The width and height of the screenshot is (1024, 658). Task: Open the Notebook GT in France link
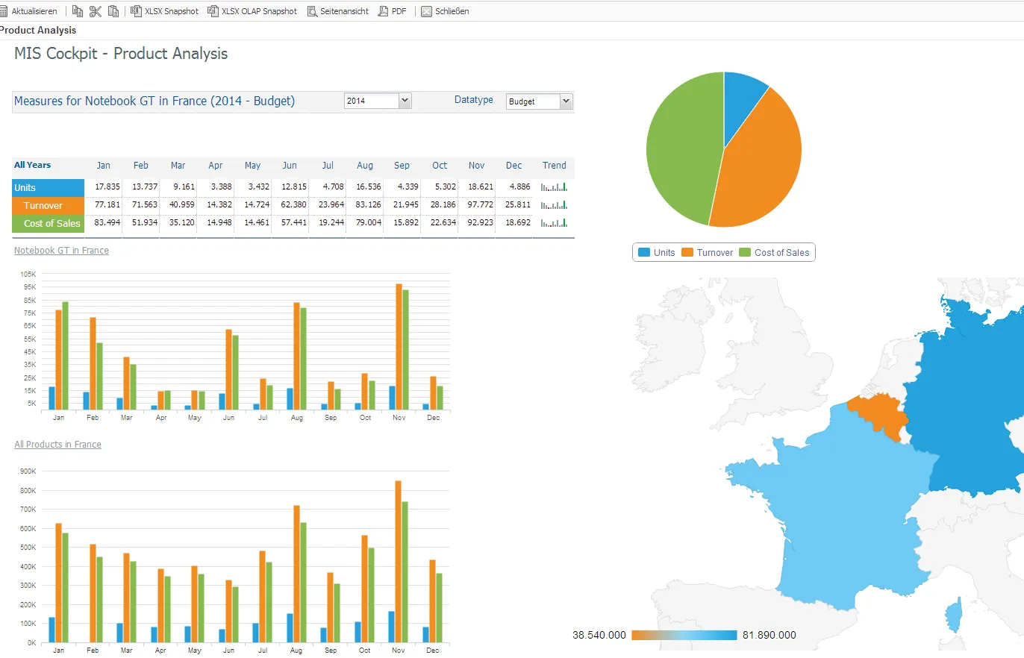pos(61,251)
